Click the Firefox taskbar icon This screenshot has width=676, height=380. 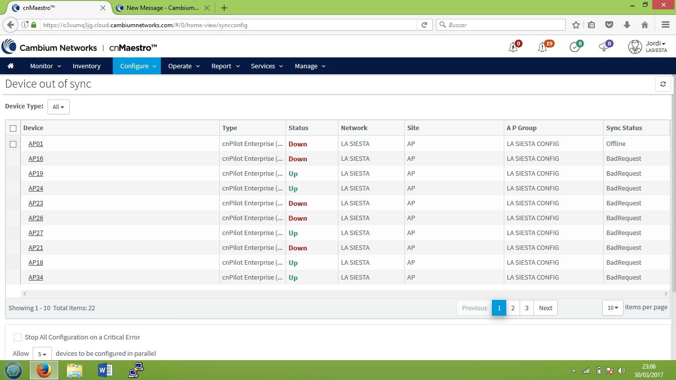coord(44,370)
